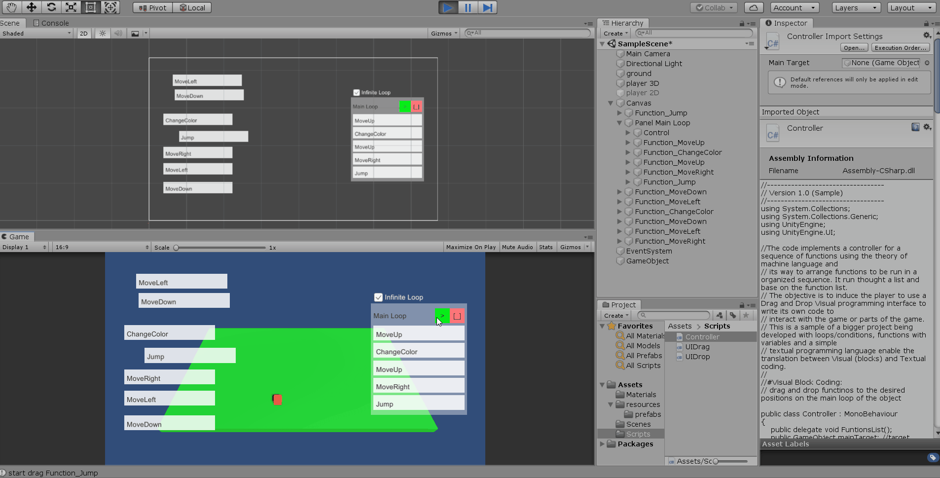
Task: Click the Main Target object picker circle
Action: (x=927, y=63)
